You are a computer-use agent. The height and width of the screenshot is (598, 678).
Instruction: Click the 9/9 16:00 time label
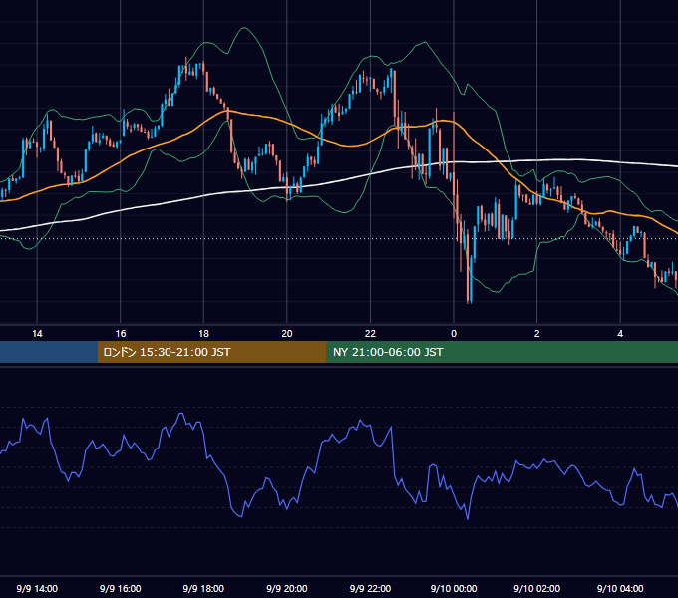[x=121, y=588]
